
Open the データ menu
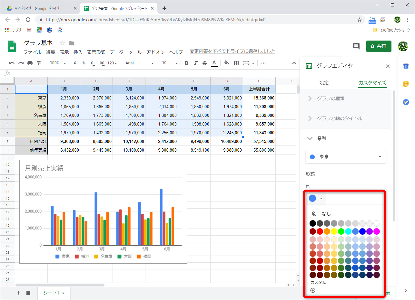(116, 52)
